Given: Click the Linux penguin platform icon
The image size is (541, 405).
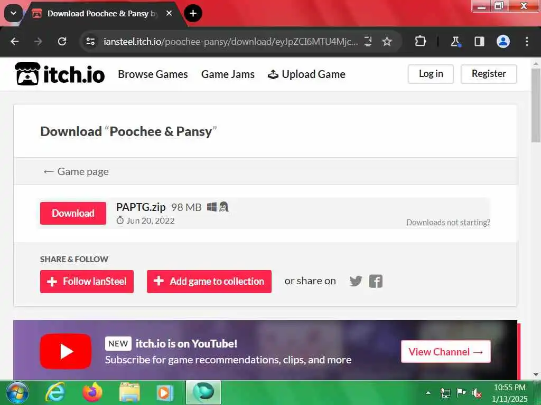Looking at the screenshot, I should click(224, 207).
